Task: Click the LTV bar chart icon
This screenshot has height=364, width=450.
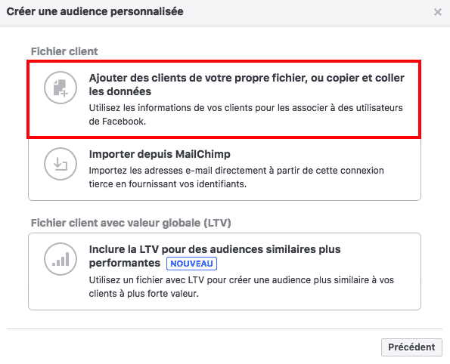Action: 61,259
